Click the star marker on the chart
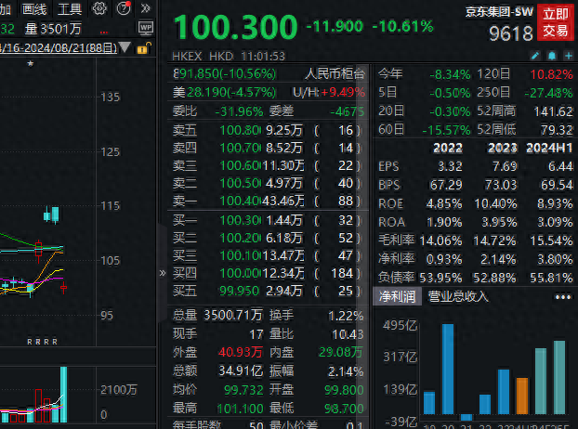The width and height of the screenshot is (578, 429). click(x=31, y=64)
